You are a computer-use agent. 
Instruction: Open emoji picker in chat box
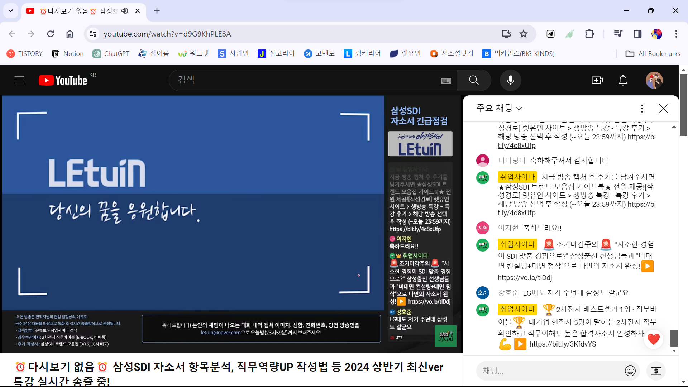pos(630,371)
